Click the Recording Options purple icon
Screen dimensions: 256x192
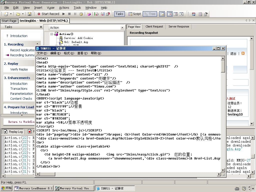pos(89,14)
